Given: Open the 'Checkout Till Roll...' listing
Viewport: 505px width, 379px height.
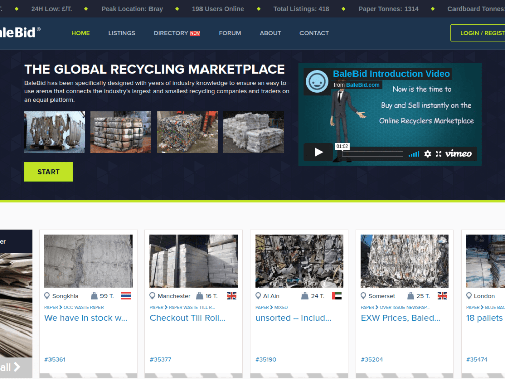Looking at the screenshot, I should point(188,318).
